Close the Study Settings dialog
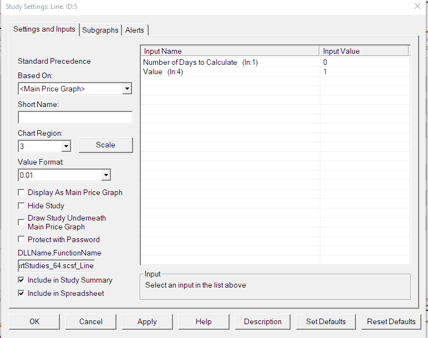This screenshot has width=428, height=338. (417, 6)
